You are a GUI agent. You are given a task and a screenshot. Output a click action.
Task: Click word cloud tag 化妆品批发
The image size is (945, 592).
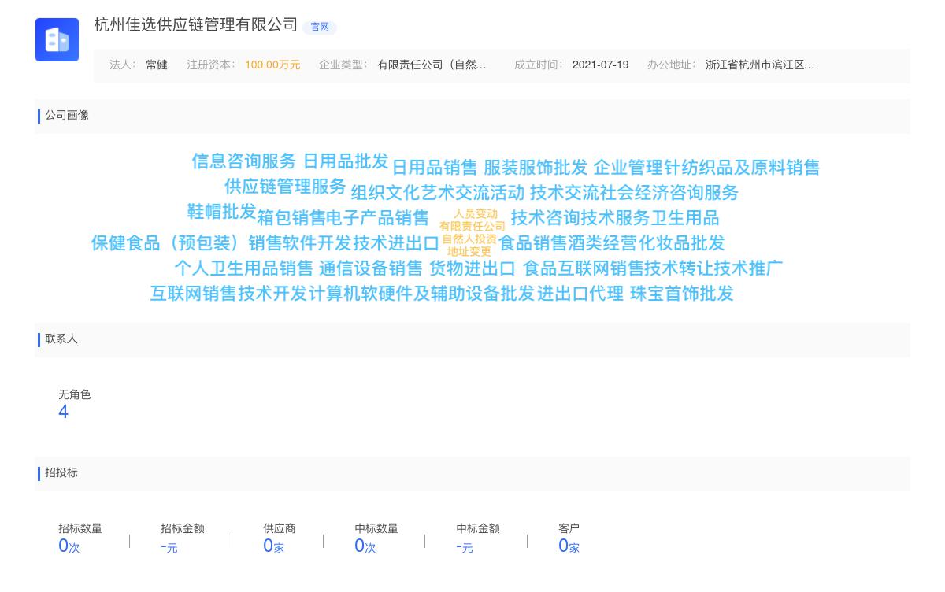pos(681,243)
